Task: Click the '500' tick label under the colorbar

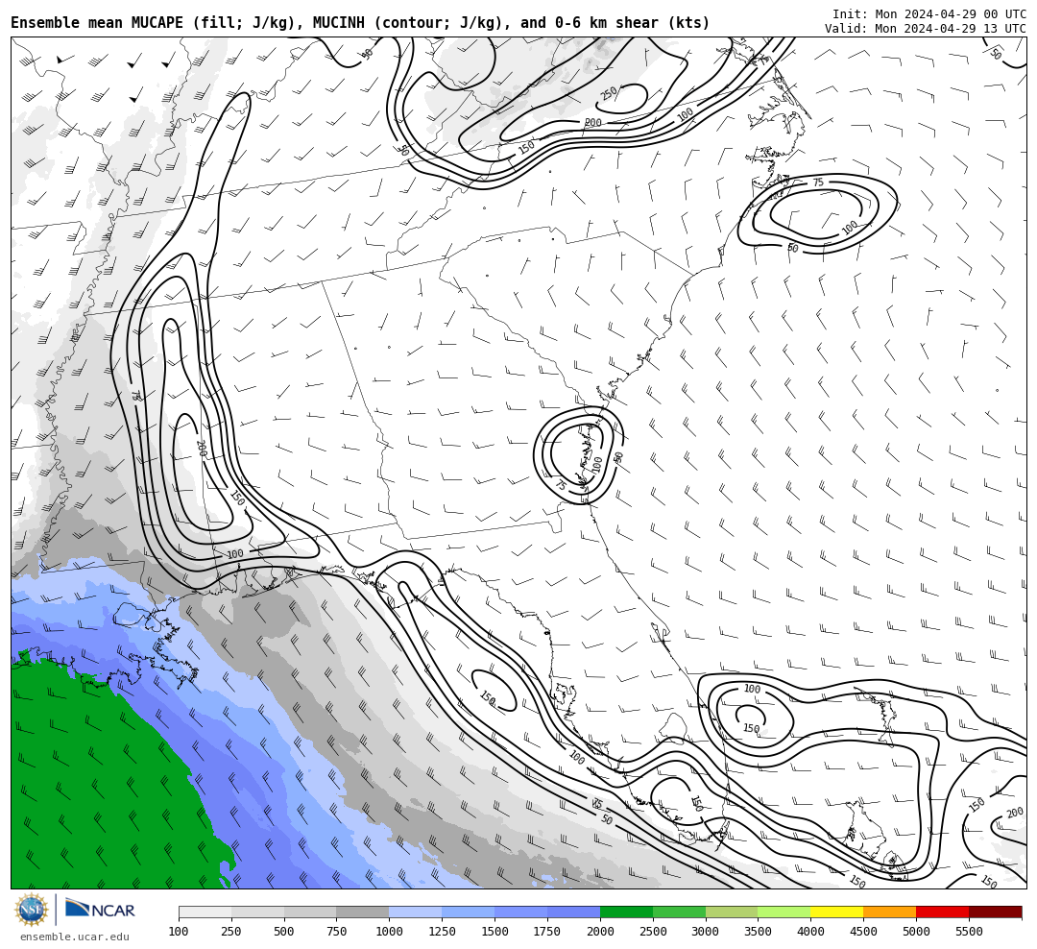Action: click(283, 932)
